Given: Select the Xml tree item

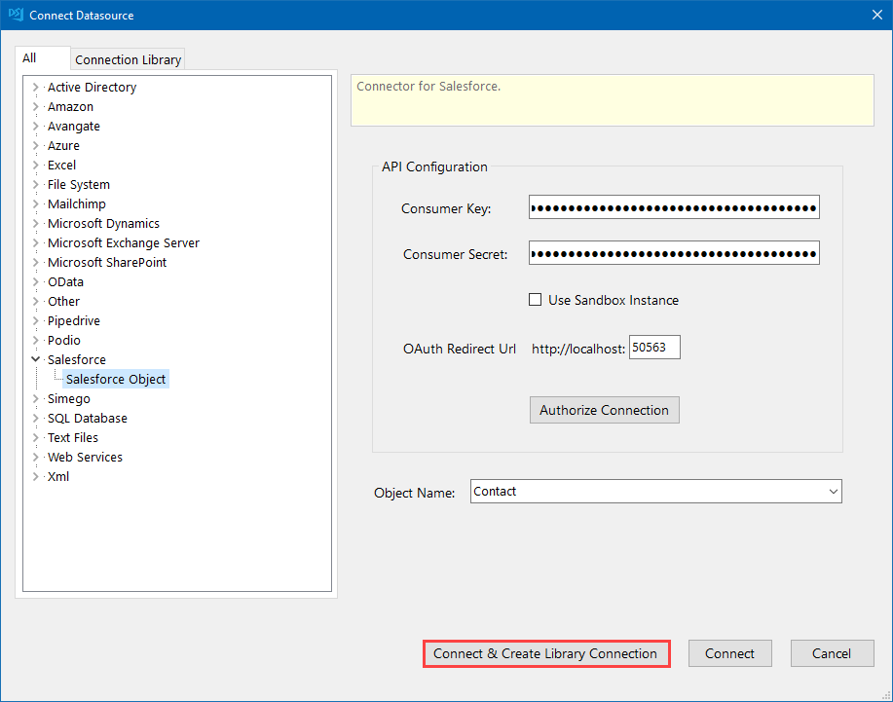Looking at the screenshot, I should pyautogui.click(x=58, y=476).
